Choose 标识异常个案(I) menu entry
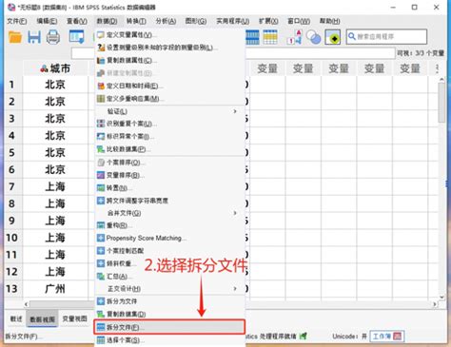The width and height of the screenshot is (451, 347). pos(170,136)
